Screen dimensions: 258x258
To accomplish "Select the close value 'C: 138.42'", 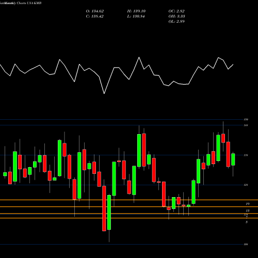I will (94, 17).
